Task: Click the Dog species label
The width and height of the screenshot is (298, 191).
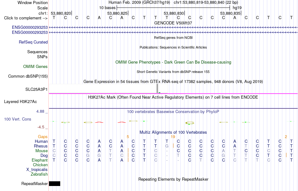Action: pyautogui.click(x=44, y=156)
